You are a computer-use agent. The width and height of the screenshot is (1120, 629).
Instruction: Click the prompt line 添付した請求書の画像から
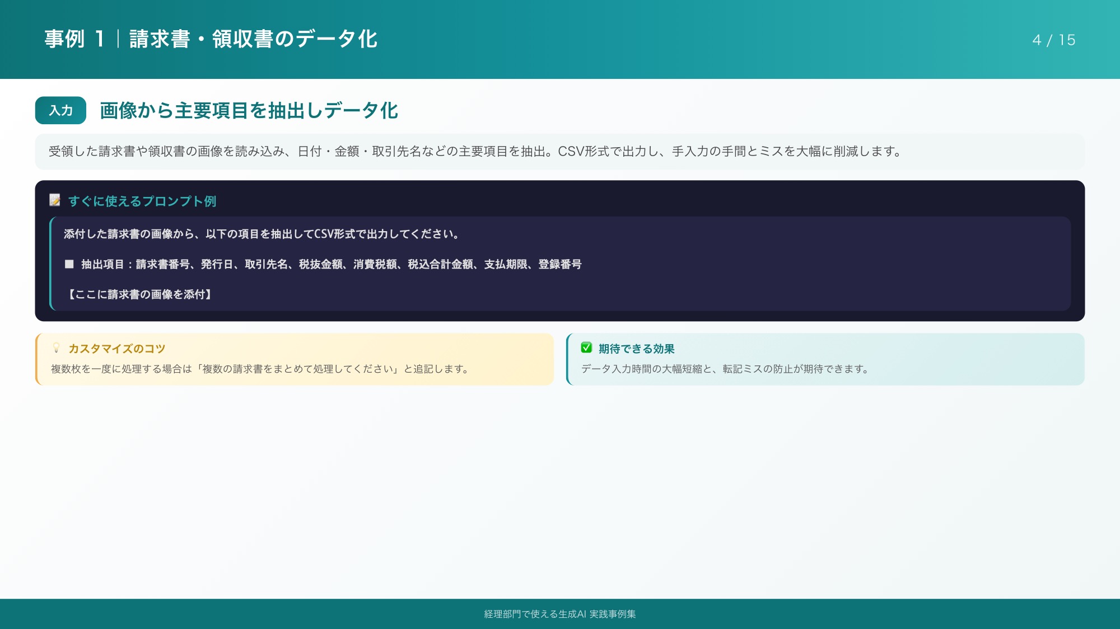pos(262,234)
